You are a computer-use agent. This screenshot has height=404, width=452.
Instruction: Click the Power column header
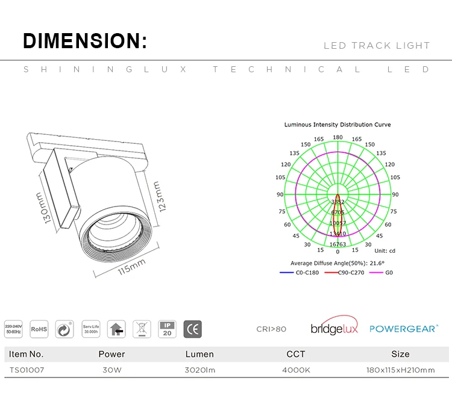pos(112,354)
